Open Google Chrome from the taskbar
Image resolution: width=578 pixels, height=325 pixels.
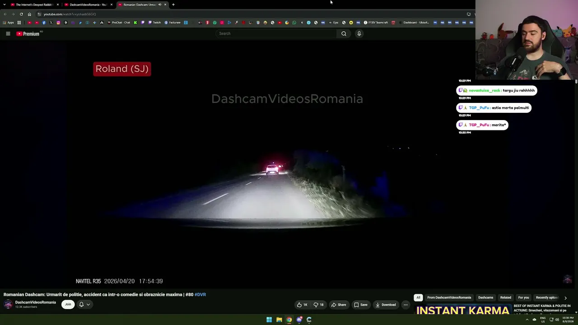[x=289, y=320]
